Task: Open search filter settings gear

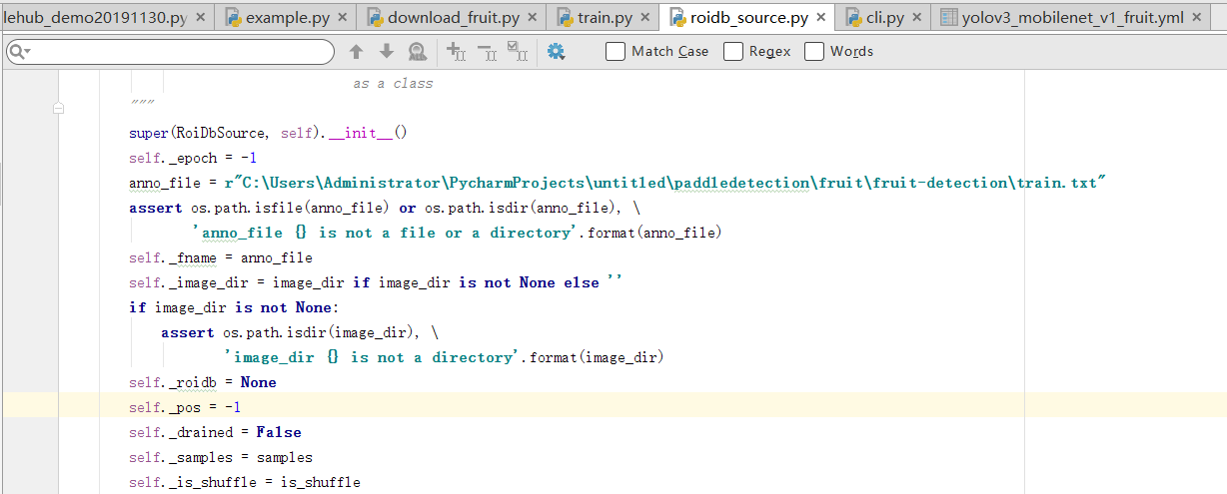Action: tap(557, 52)
